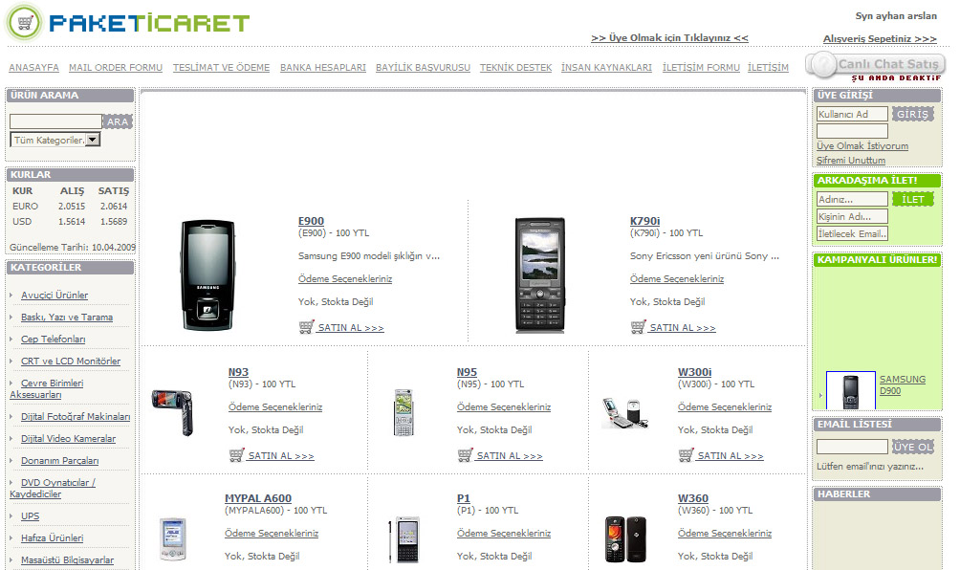Go to the TESLİMAT VE ÖDEME menu
Screen dimensions: 960x570
tap(221, 67)
